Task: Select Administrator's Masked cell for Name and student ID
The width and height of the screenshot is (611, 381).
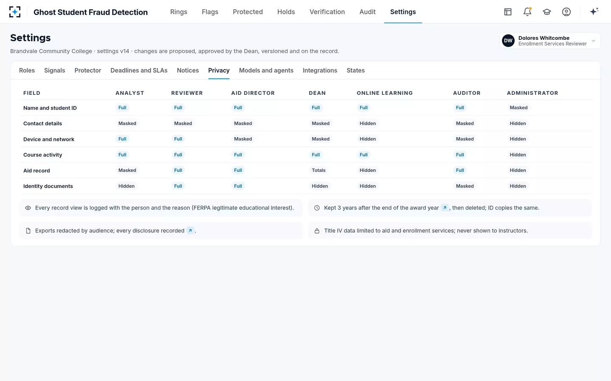Action: (519, 108)
